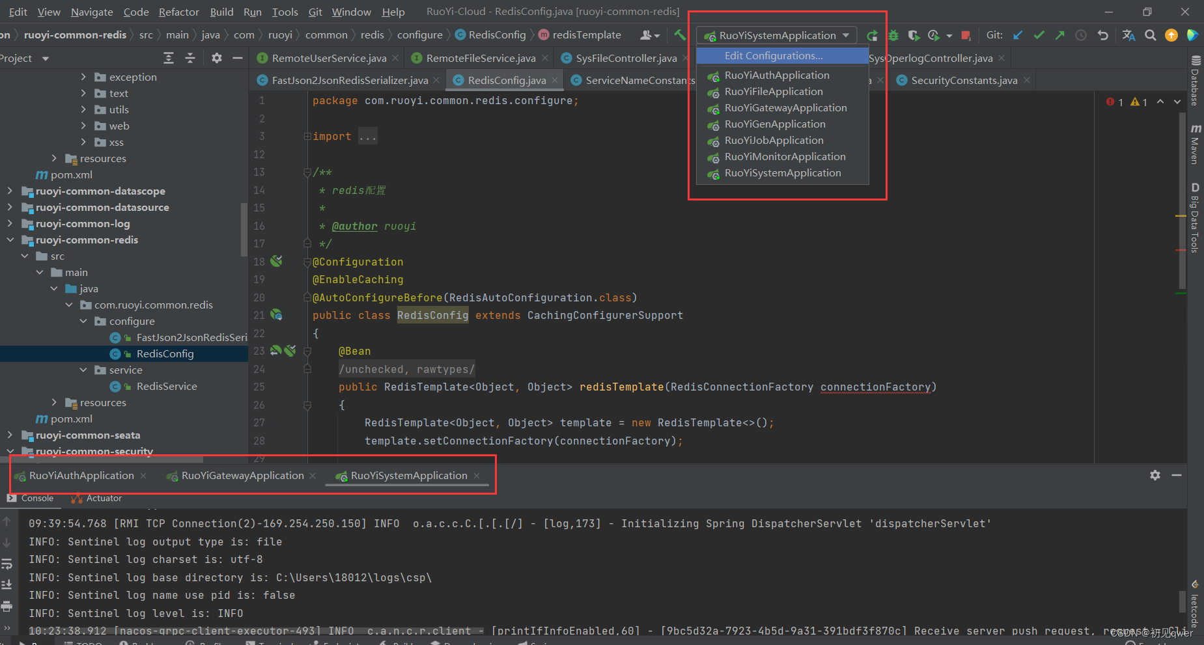Choose RuoYiGatewayApplication from the dropdown list
Image resolution: width=1204 pixels, height=645 pixels.
coord(782,108)
